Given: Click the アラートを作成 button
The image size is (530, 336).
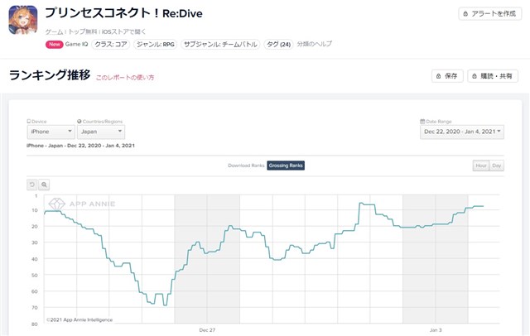Looking at the screenshot, I should [x=489, y=14].
